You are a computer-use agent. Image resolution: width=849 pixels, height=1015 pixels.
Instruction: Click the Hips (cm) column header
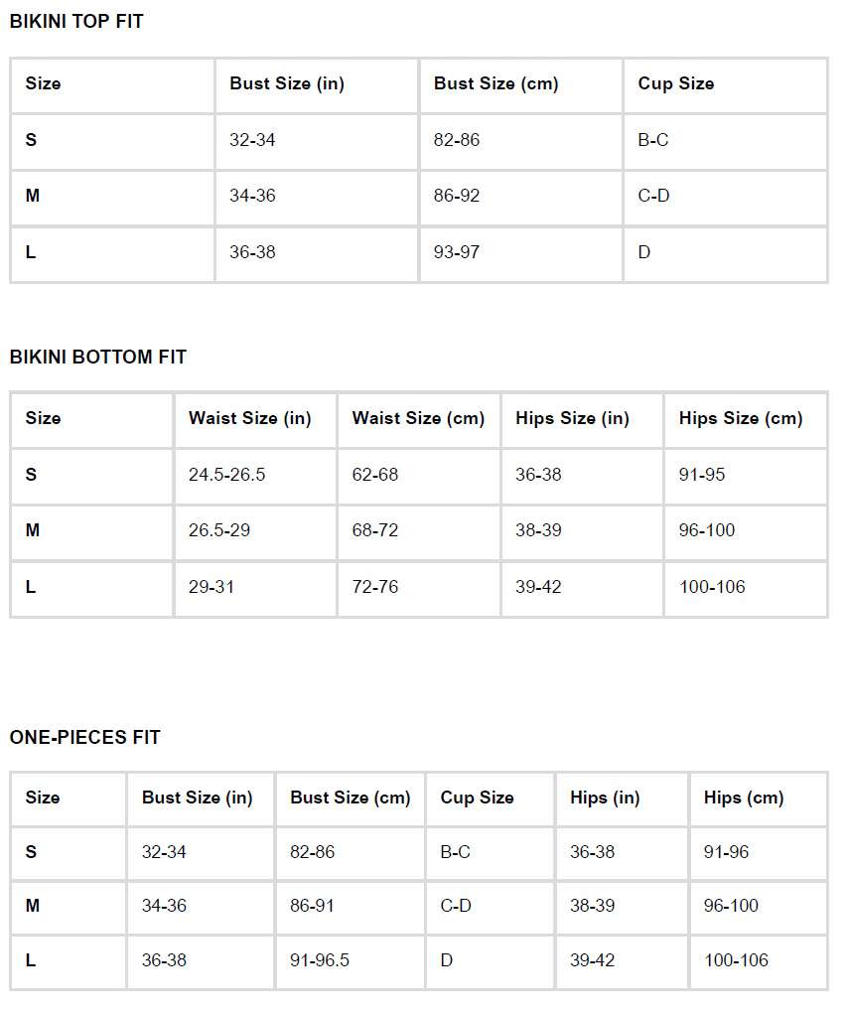[744, 797]
